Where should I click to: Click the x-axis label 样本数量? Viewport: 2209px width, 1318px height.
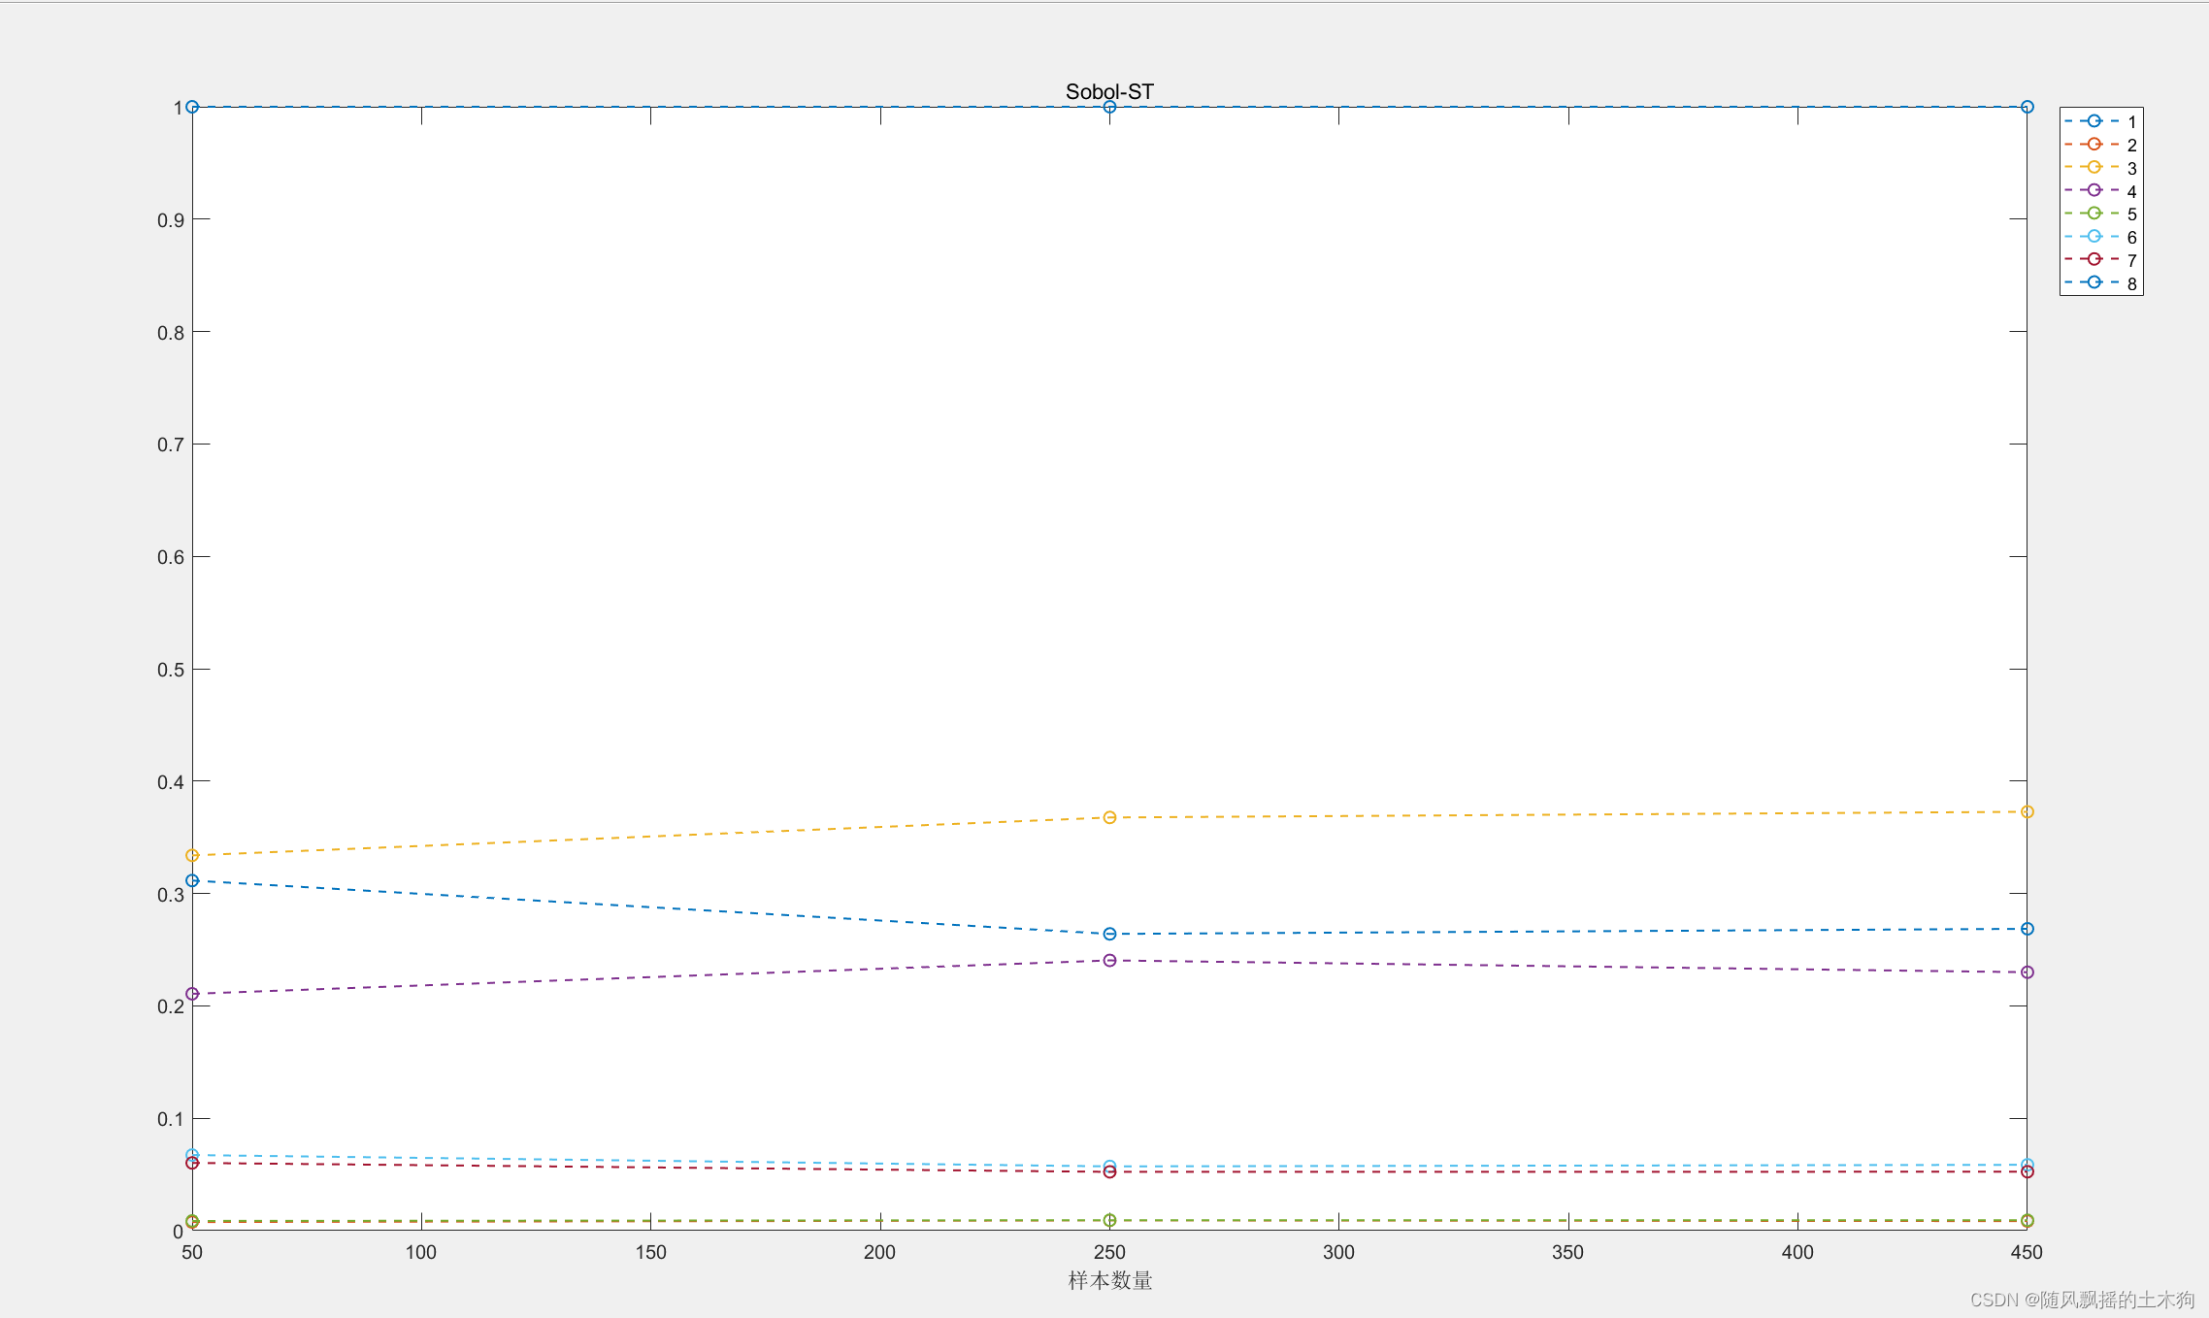click(1109, 1280)
